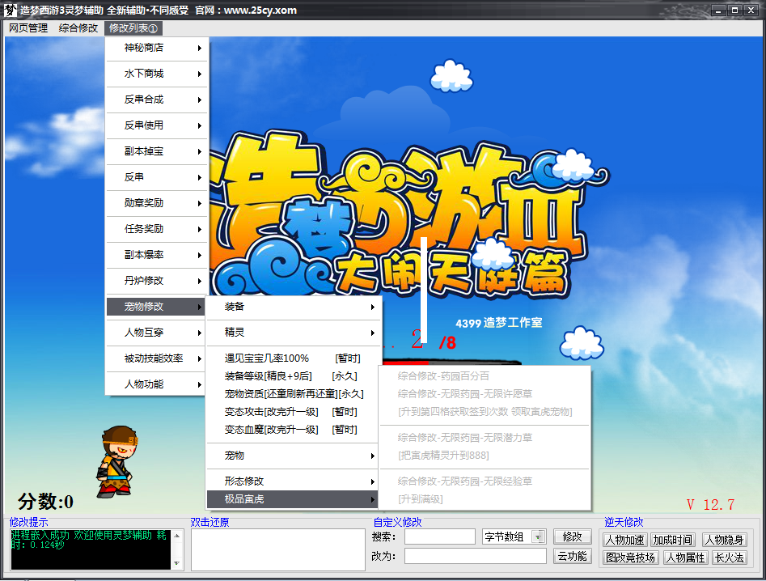Viewport: 766px width, 581px height.
Task: Click the V 12.7 version label
Action: (x=710, y=505)
